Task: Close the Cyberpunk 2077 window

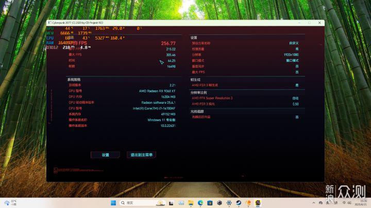Action: [319, 23]
